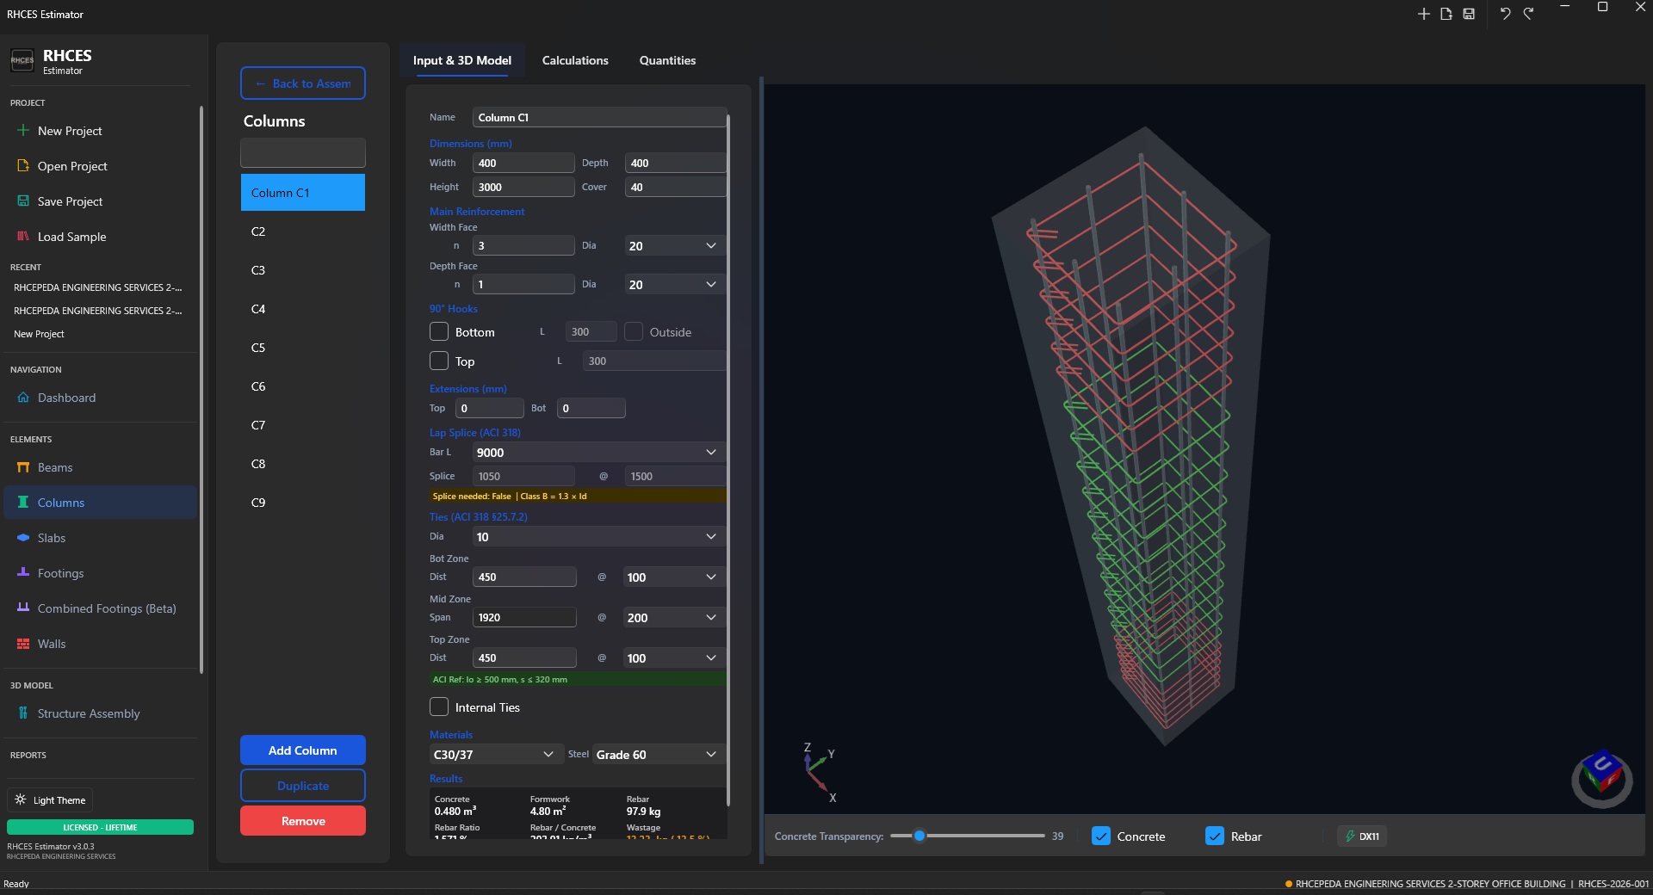Click the Save Project disk icon
This screenshot has height=895, width=1653.
(x=23, y=201)
